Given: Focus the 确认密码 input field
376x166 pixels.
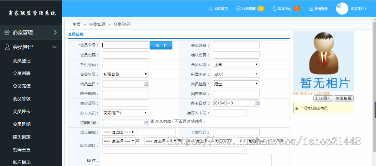Looking at the screenshot, I should pos(236,55).
